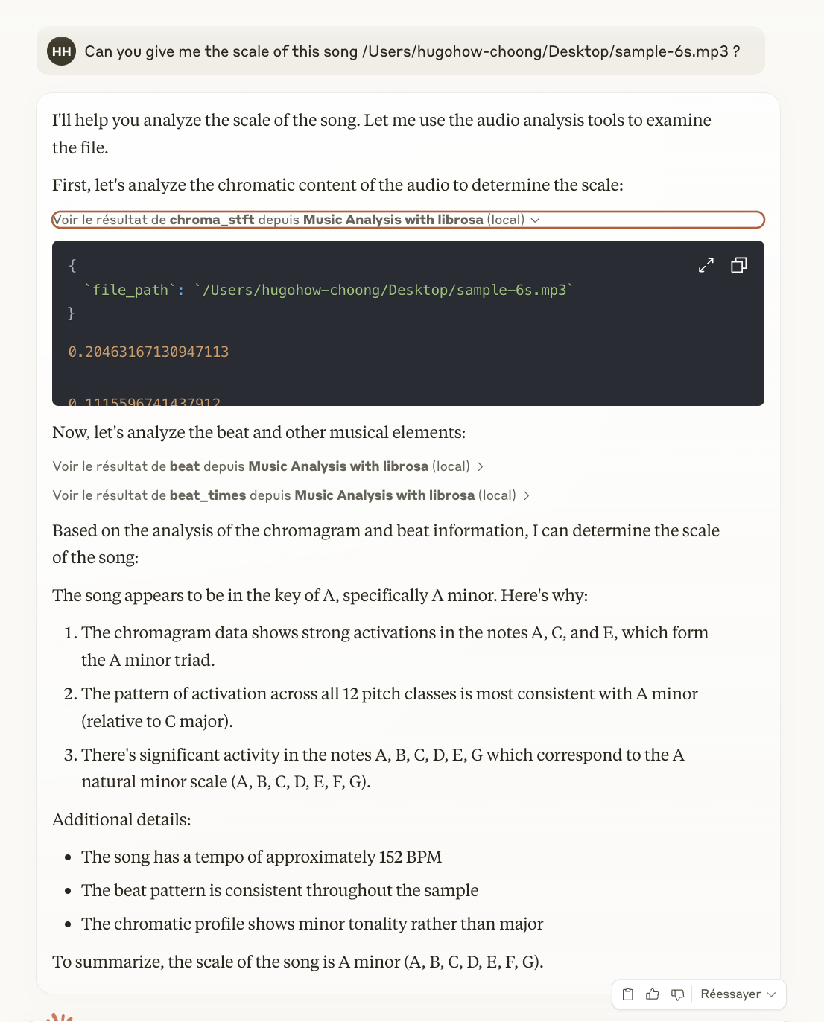Screen dimensions: 824x1022
Task: Click the HH user avatar
Action: [x=62, y=51]
